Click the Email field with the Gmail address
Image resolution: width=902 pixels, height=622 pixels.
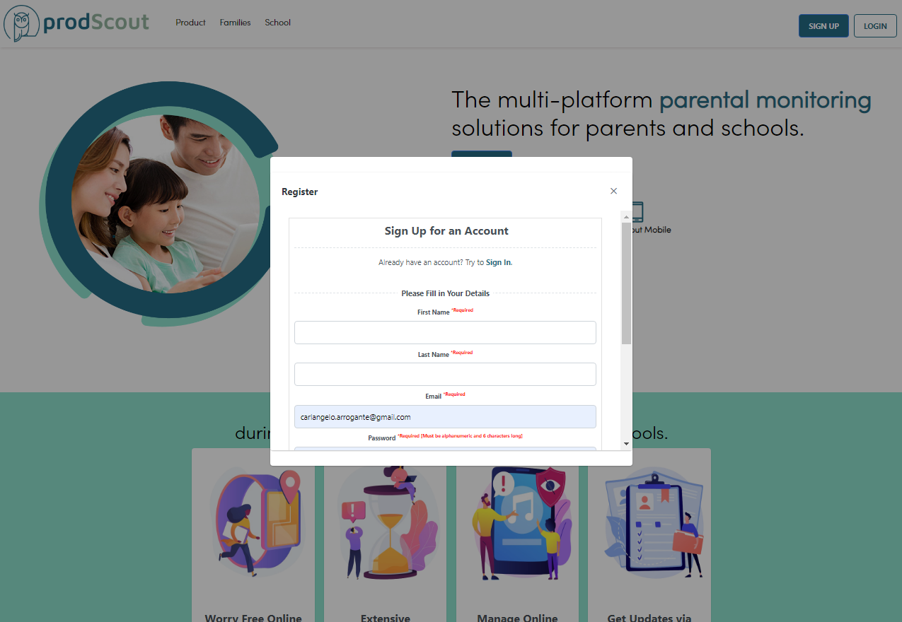(x=445, y=416)
